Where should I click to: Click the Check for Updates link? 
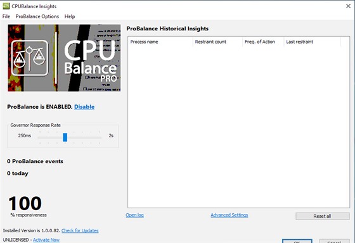[80, 230]
